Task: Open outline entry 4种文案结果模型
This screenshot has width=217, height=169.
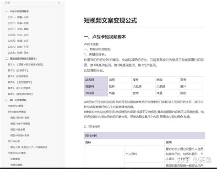Action: [17, 112]
